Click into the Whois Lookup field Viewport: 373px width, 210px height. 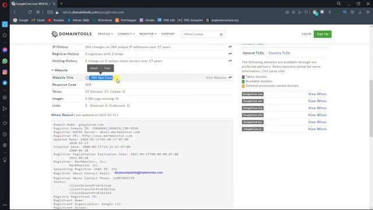click(200, 34)
